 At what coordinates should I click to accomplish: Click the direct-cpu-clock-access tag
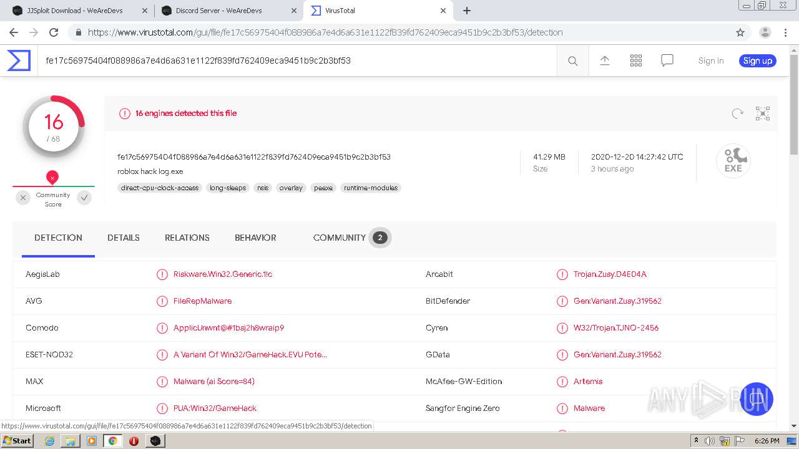160,188
